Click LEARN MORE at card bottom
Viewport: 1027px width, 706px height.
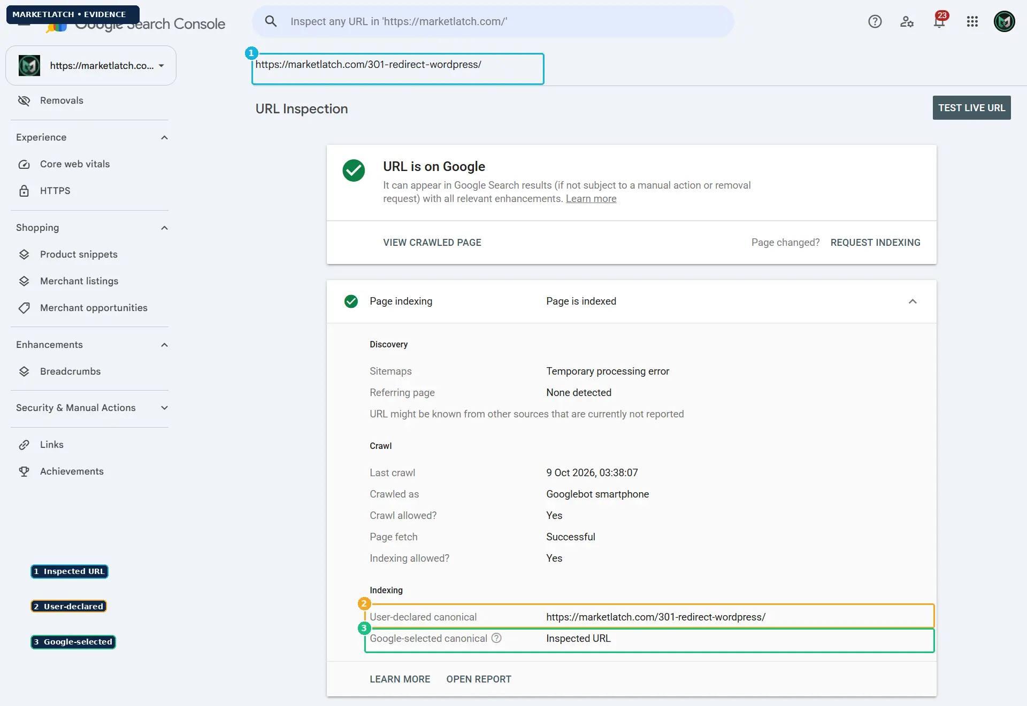pos(400,679)
